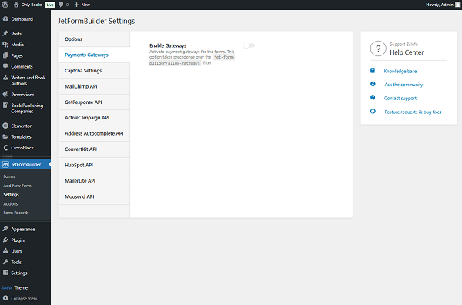
Task: Click the Media icon in sidebar
Action: (5, 45)
